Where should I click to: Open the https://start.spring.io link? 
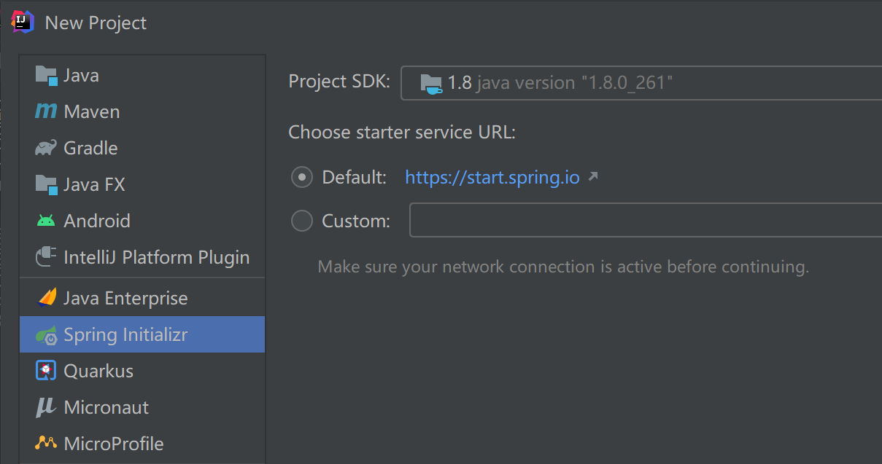click(x=492, y=177)
